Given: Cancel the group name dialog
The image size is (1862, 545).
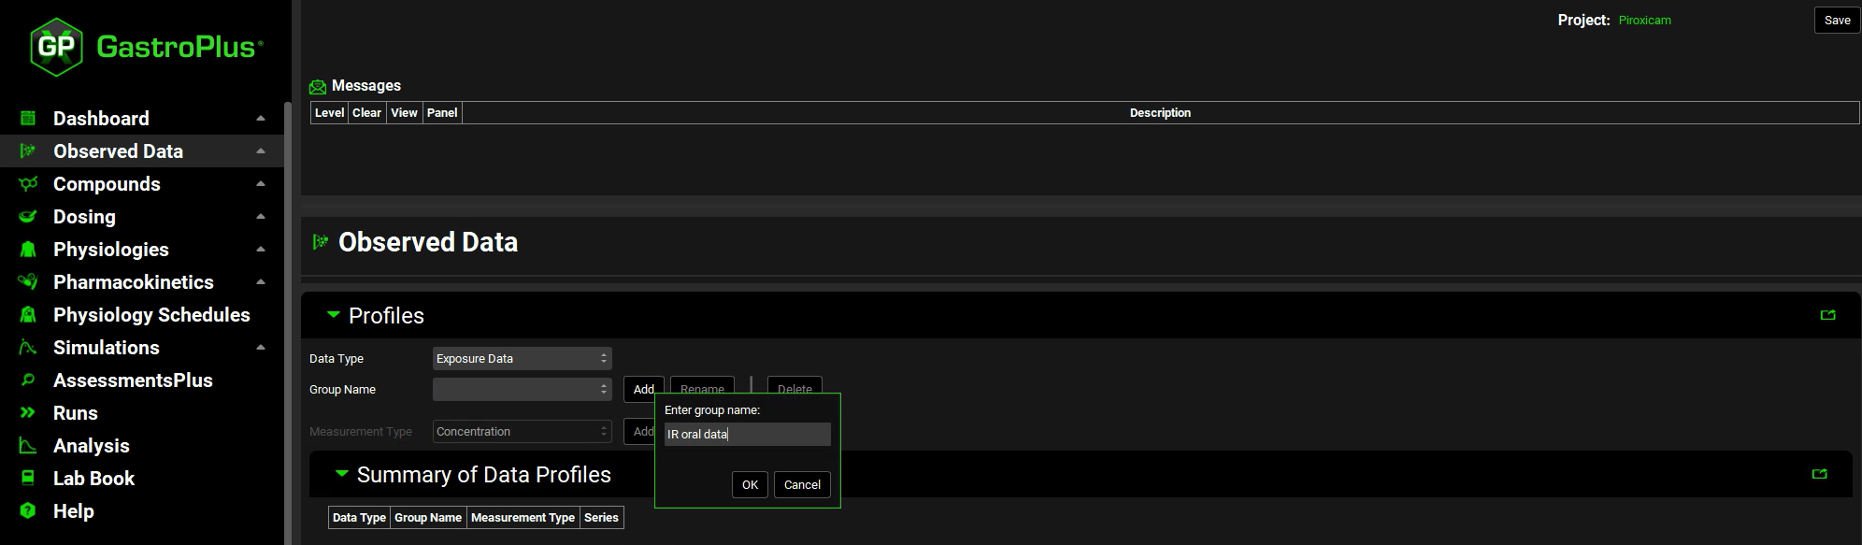Looking at the screenshot, I should pyautogui.click(x=802, y=485).
